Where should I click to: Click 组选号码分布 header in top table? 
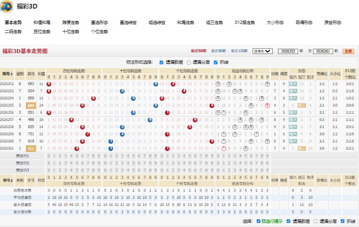pos(243,71)
